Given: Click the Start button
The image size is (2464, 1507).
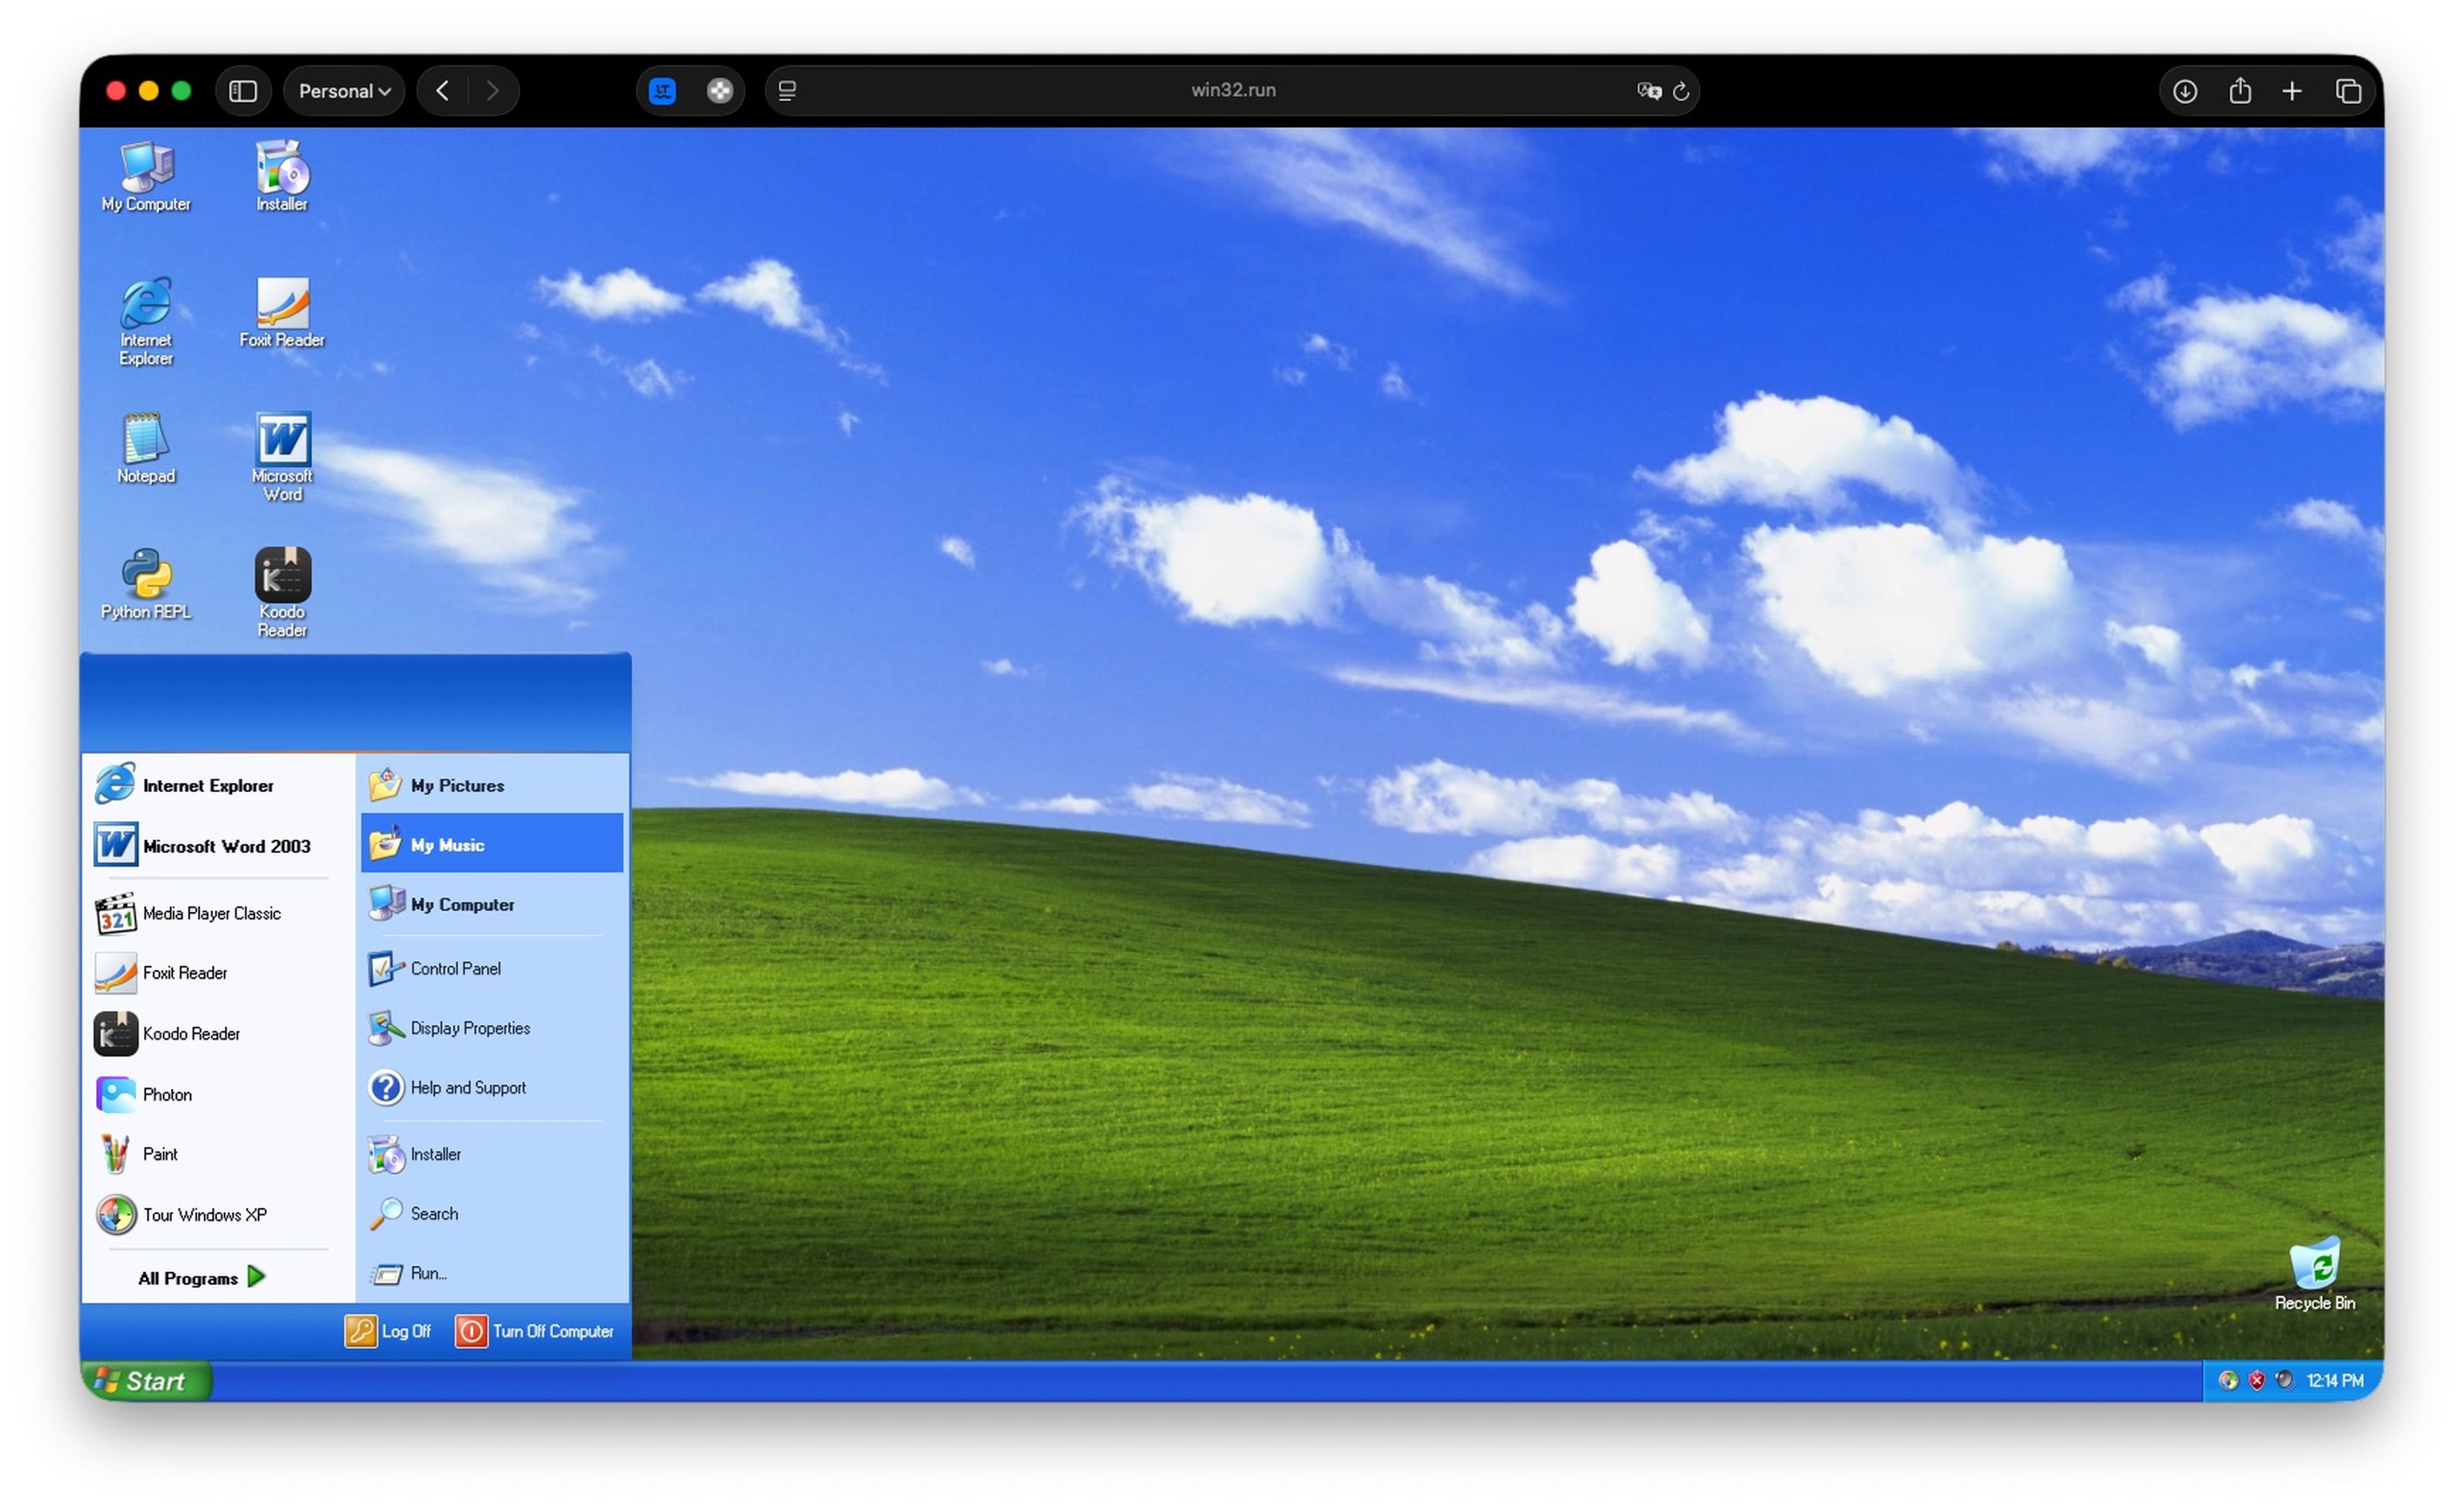Looking at the screenshot, I should coord(146,1381).
